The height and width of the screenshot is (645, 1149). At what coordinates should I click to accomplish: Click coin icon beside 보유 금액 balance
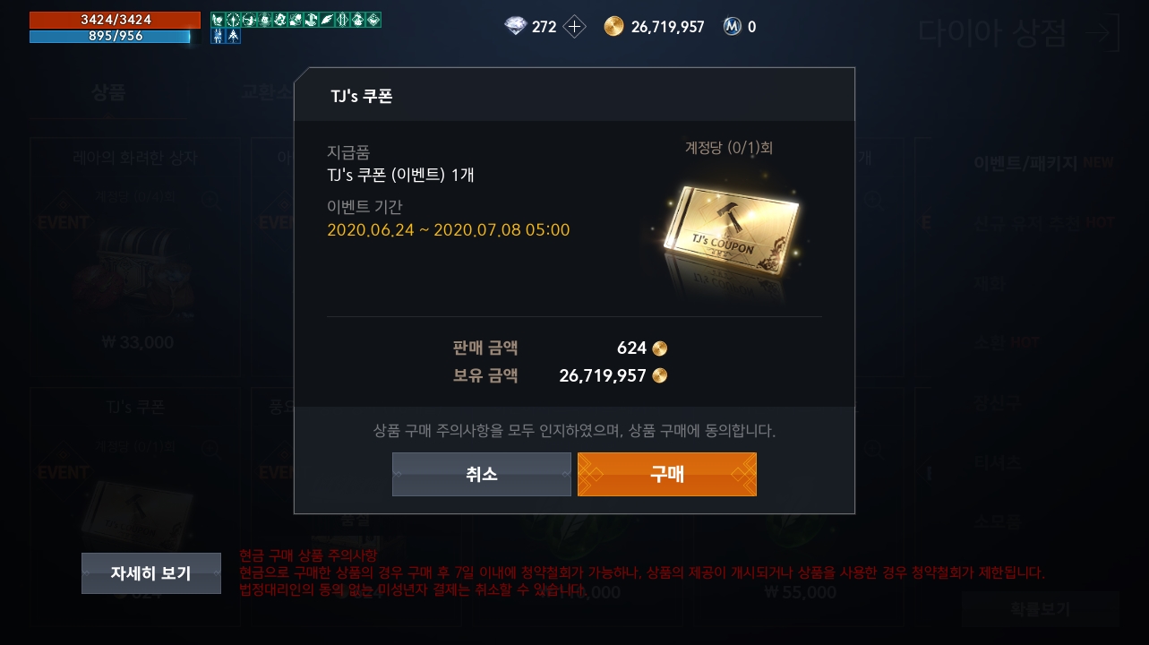(659, 375)
